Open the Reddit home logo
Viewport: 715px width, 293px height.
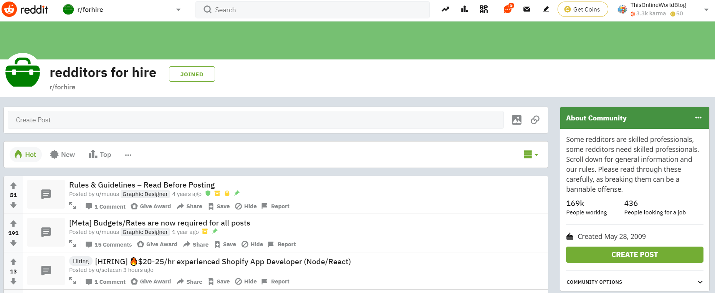pos(25,10)
